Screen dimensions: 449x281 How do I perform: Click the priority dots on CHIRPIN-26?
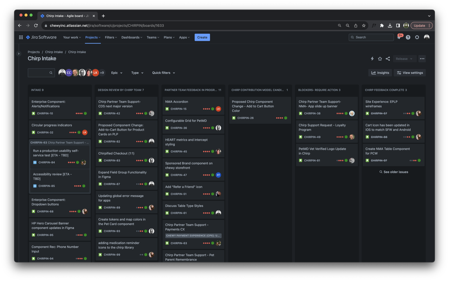(x=279, y=118)
